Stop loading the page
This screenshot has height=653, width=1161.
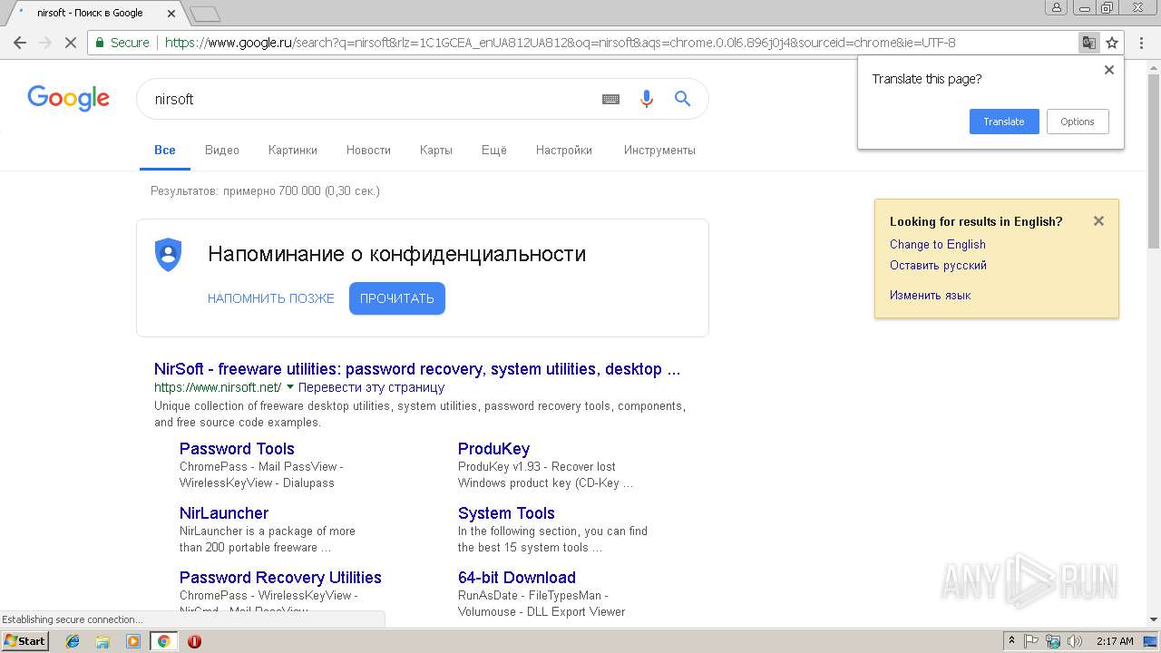[70, 43]
